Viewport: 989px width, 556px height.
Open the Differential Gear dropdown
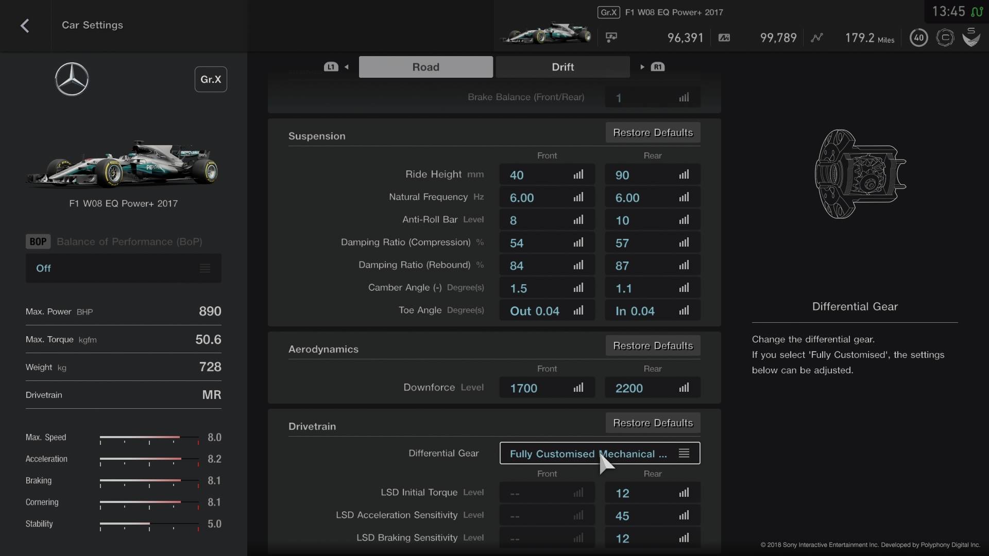click(x=600, y=453)
